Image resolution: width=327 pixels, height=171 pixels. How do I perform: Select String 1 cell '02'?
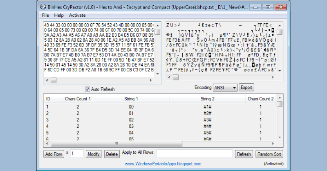(131, 120)
